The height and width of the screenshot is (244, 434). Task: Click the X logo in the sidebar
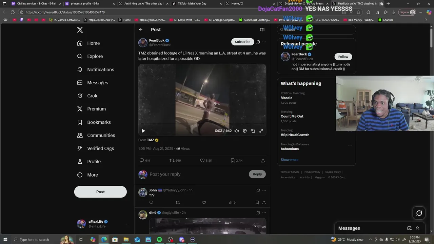(80, 30)
